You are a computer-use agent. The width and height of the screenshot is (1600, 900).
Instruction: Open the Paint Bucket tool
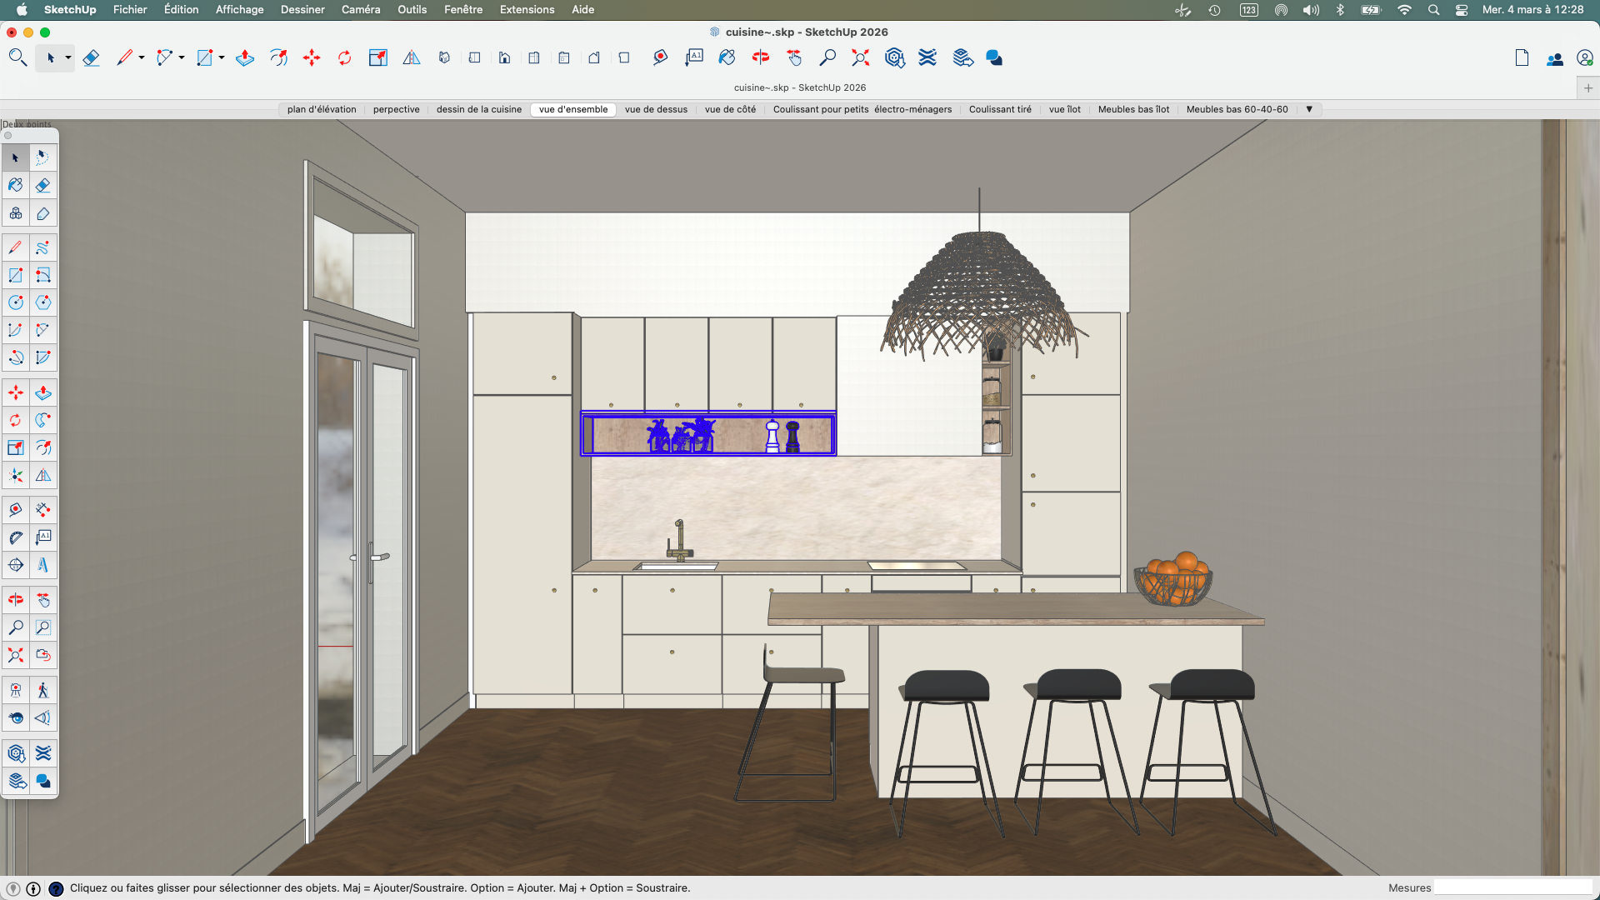point(726,57)
